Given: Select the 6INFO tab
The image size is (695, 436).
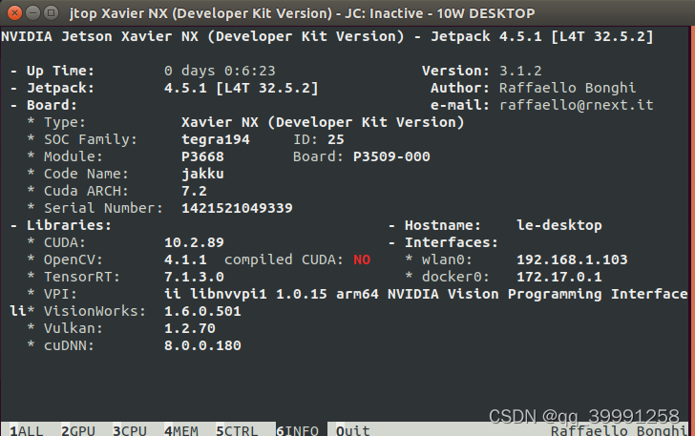Looking at the screenshot, I should pos(297,430).
